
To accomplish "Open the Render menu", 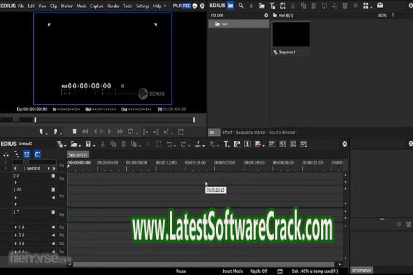I will tap(113, 6).
